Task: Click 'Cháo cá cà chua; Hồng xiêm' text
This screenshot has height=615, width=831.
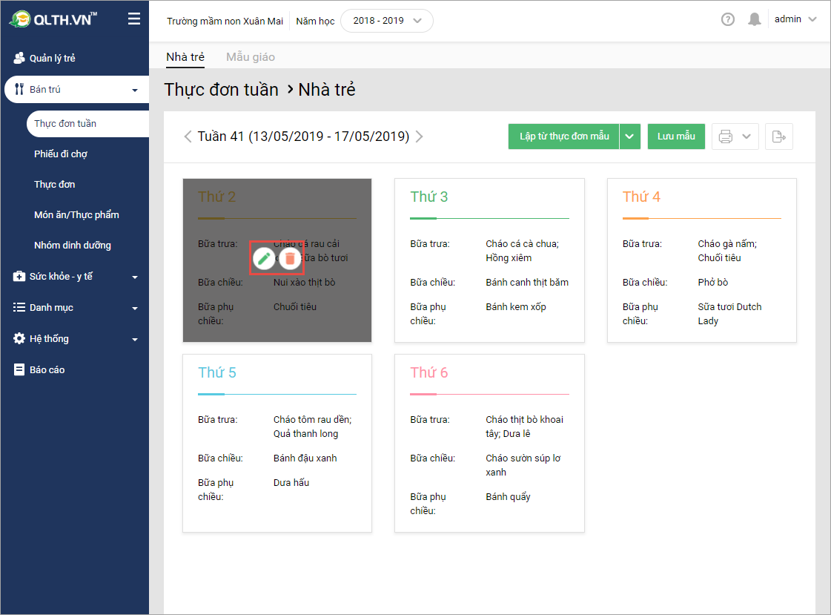Action: 522,251
